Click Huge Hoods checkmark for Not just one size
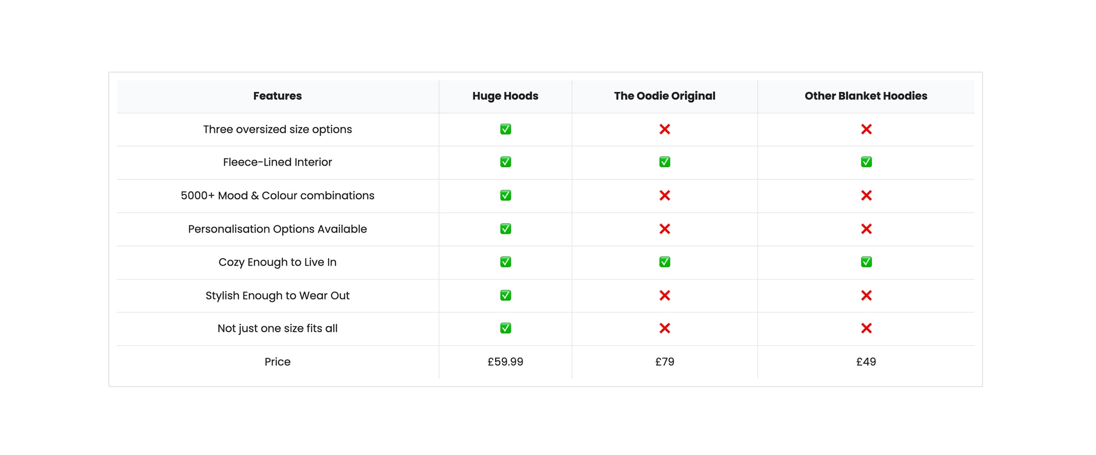This screenshot has height=455, width=1096. coord(505,328)
